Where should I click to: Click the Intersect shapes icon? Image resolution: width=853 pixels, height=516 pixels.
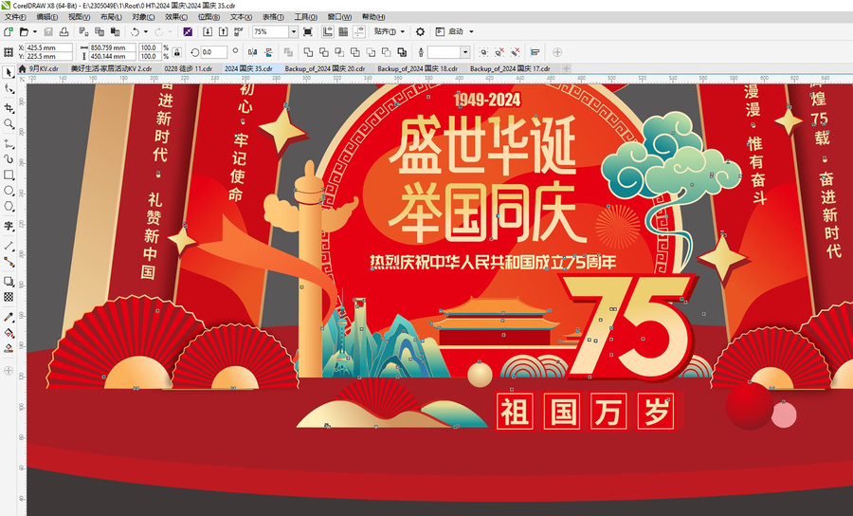coord(339,52)
